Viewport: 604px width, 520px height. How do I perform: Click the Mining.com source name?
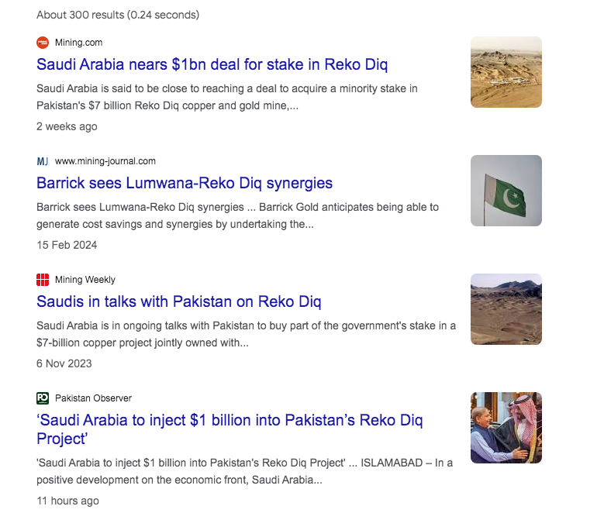pyautogui.click(x=78, y=43)
